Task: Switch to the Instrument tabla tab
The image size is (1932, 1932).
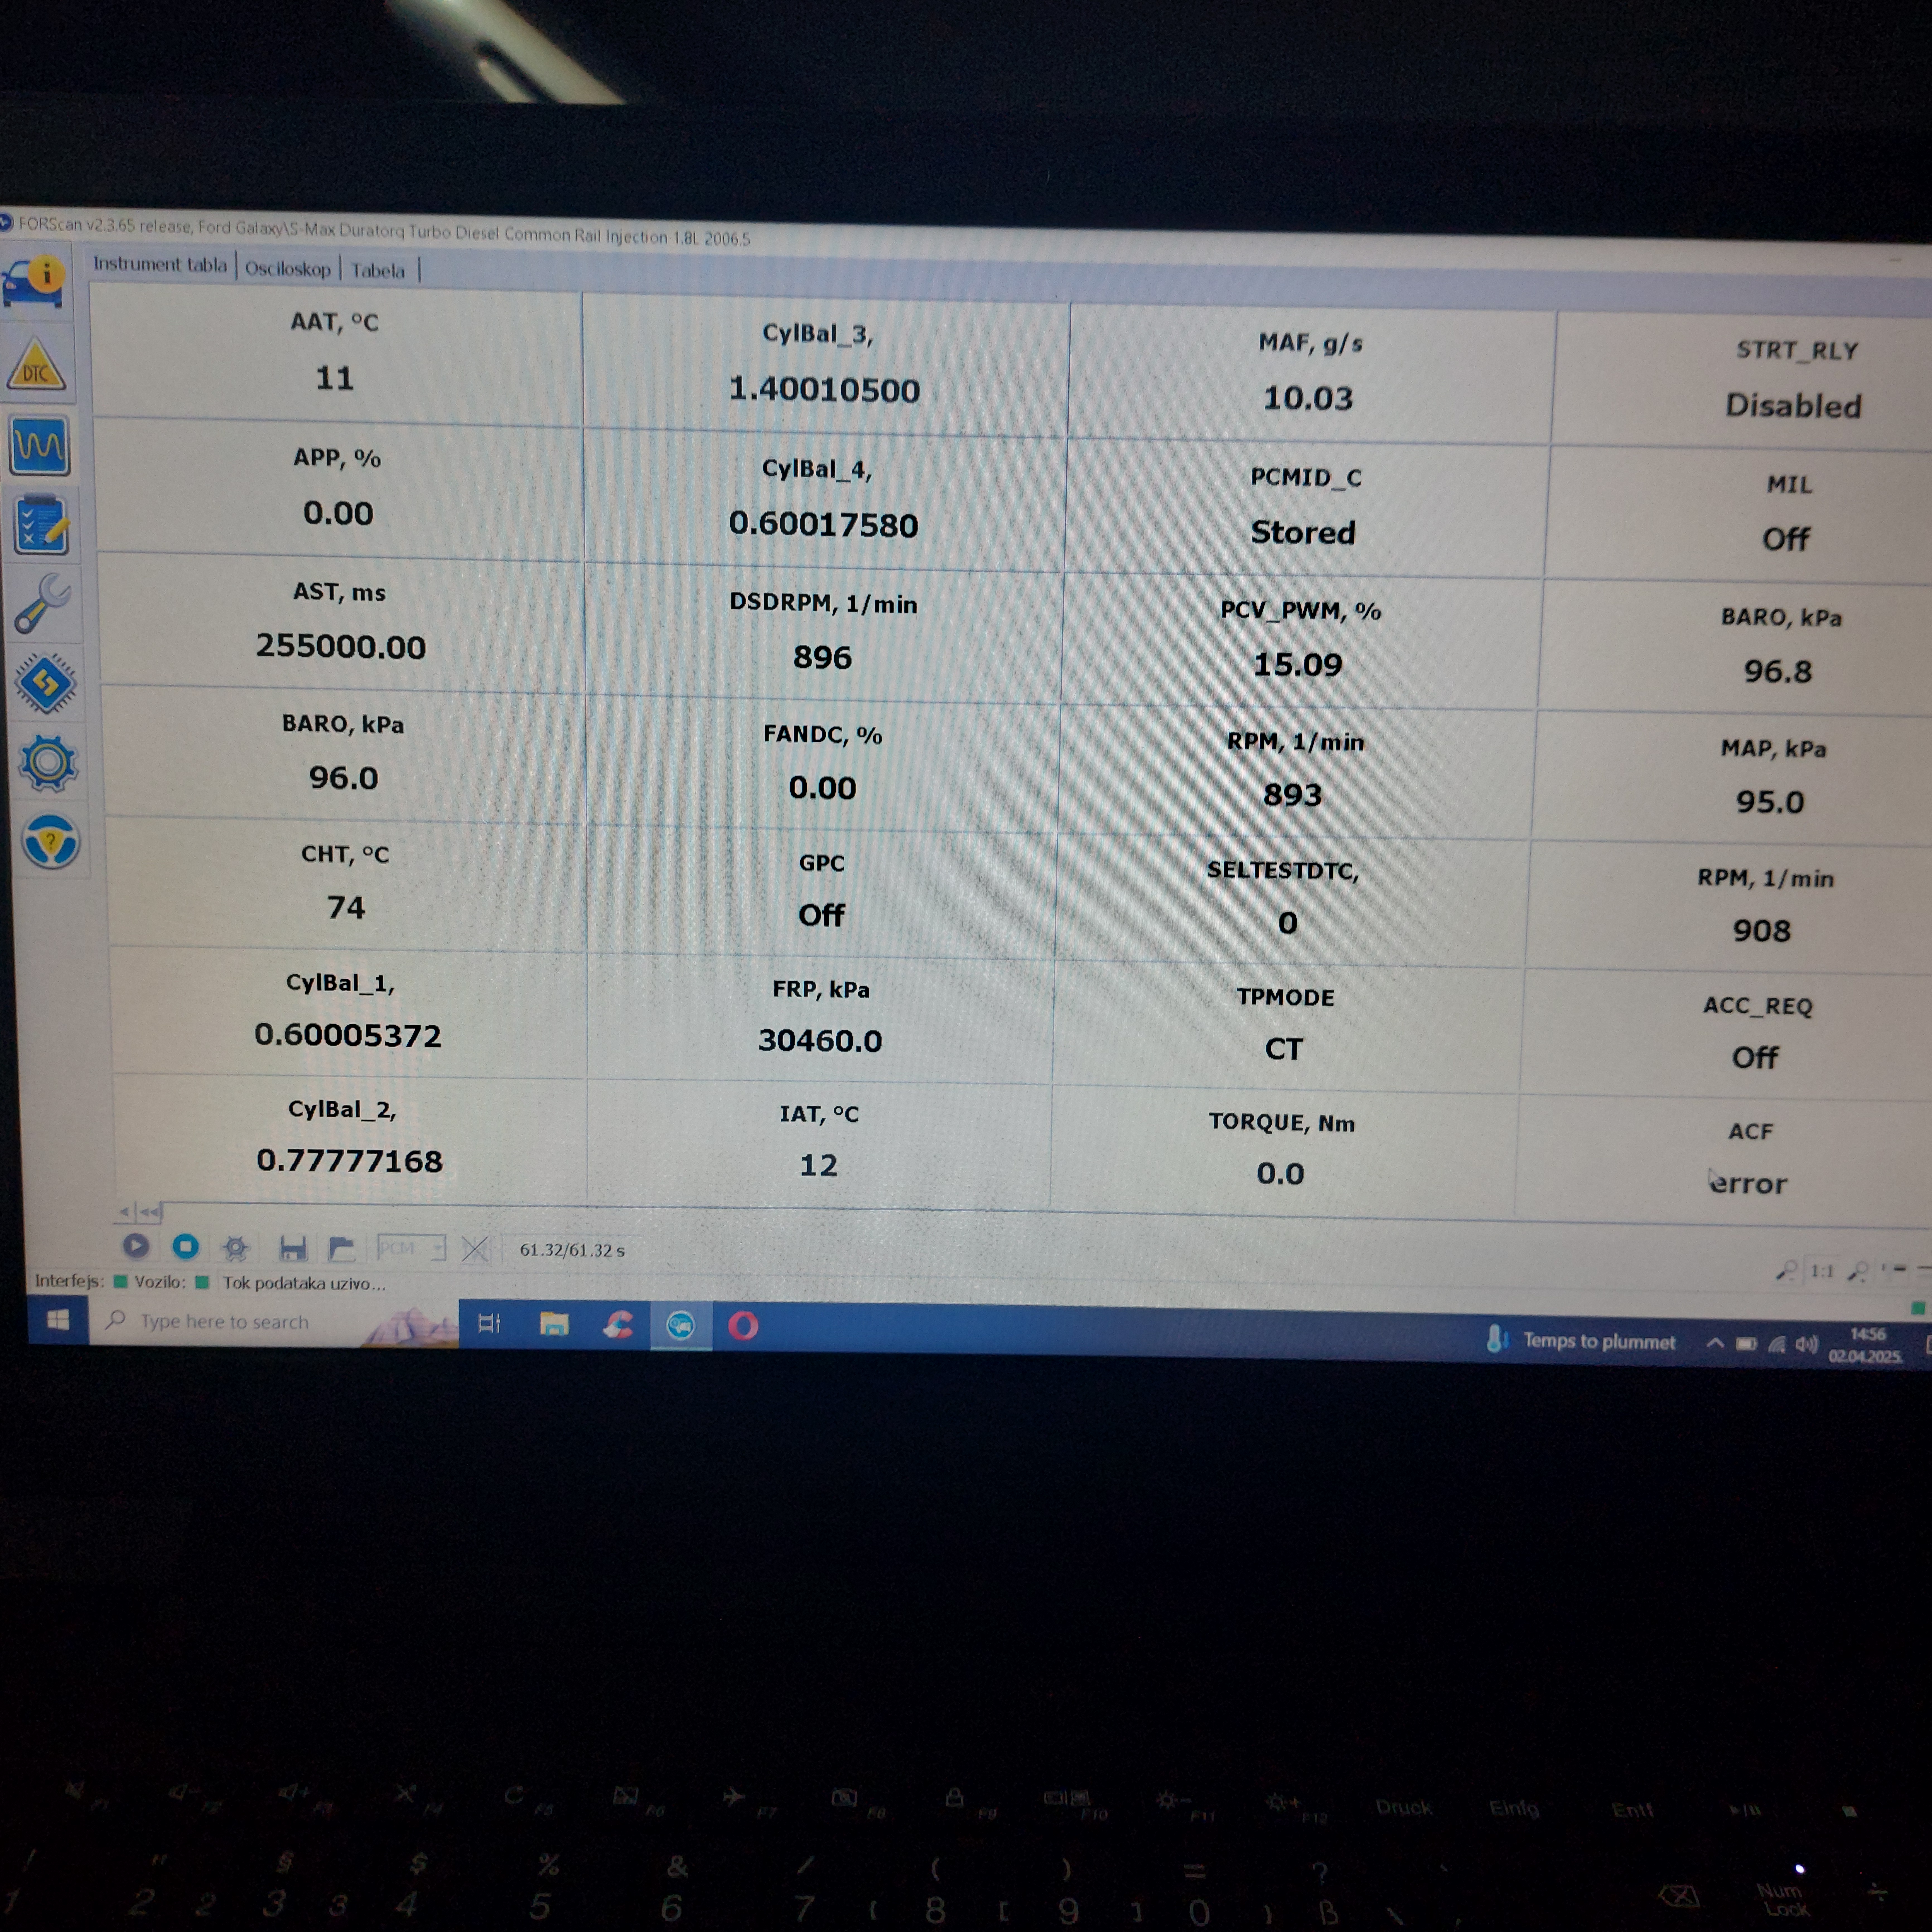Action: pyautogui.click(x=160, y=264)
